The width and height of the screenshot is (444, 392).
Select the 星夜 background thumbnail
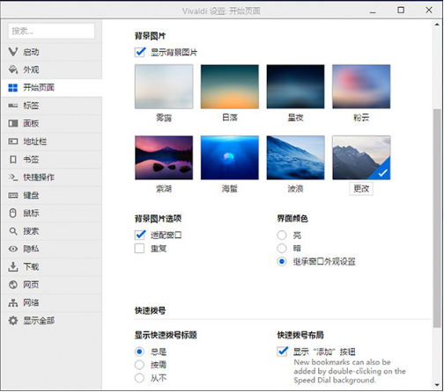click(295, 87)
